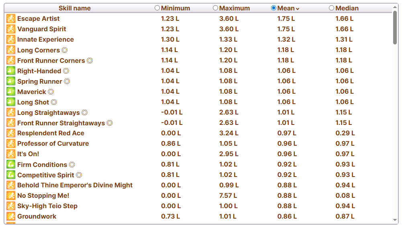Select the Professor of Curvature skill name
Image resolution: width=402 pixels, height=225 pixels.
point(53,144)
